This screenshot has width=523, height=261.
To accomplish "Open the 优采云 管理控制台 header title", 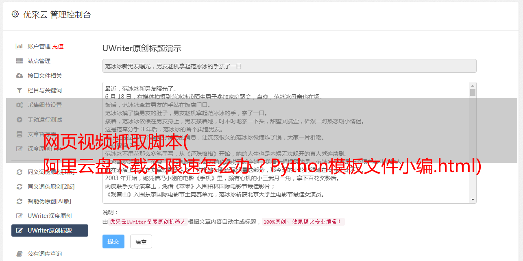I will point(57,15).
